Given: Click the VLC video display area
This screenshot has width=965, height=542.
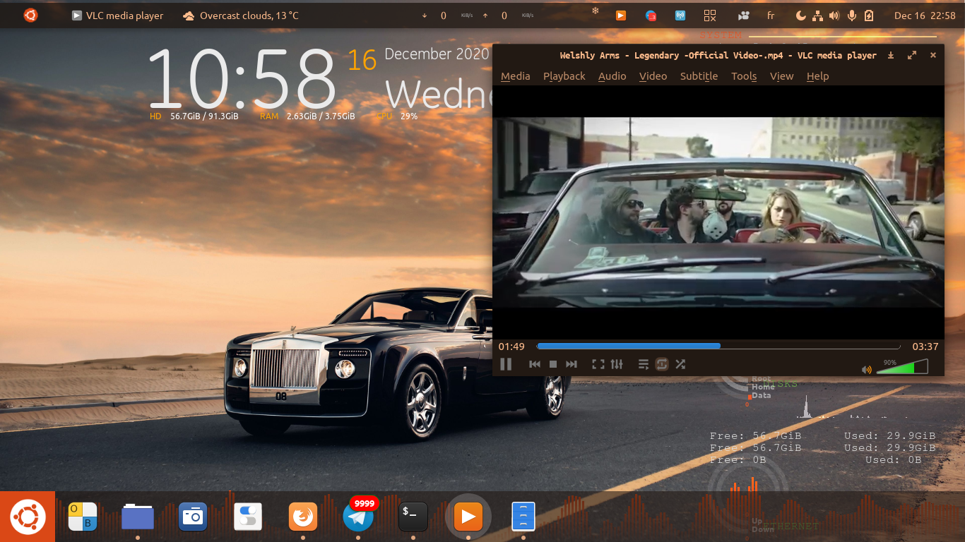Looking at the screenshot, I should [718, 212].
